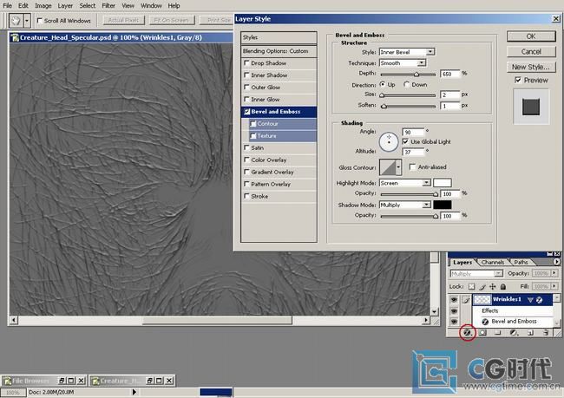Enable the Drop Shadow checkbox

coord(246,63)
